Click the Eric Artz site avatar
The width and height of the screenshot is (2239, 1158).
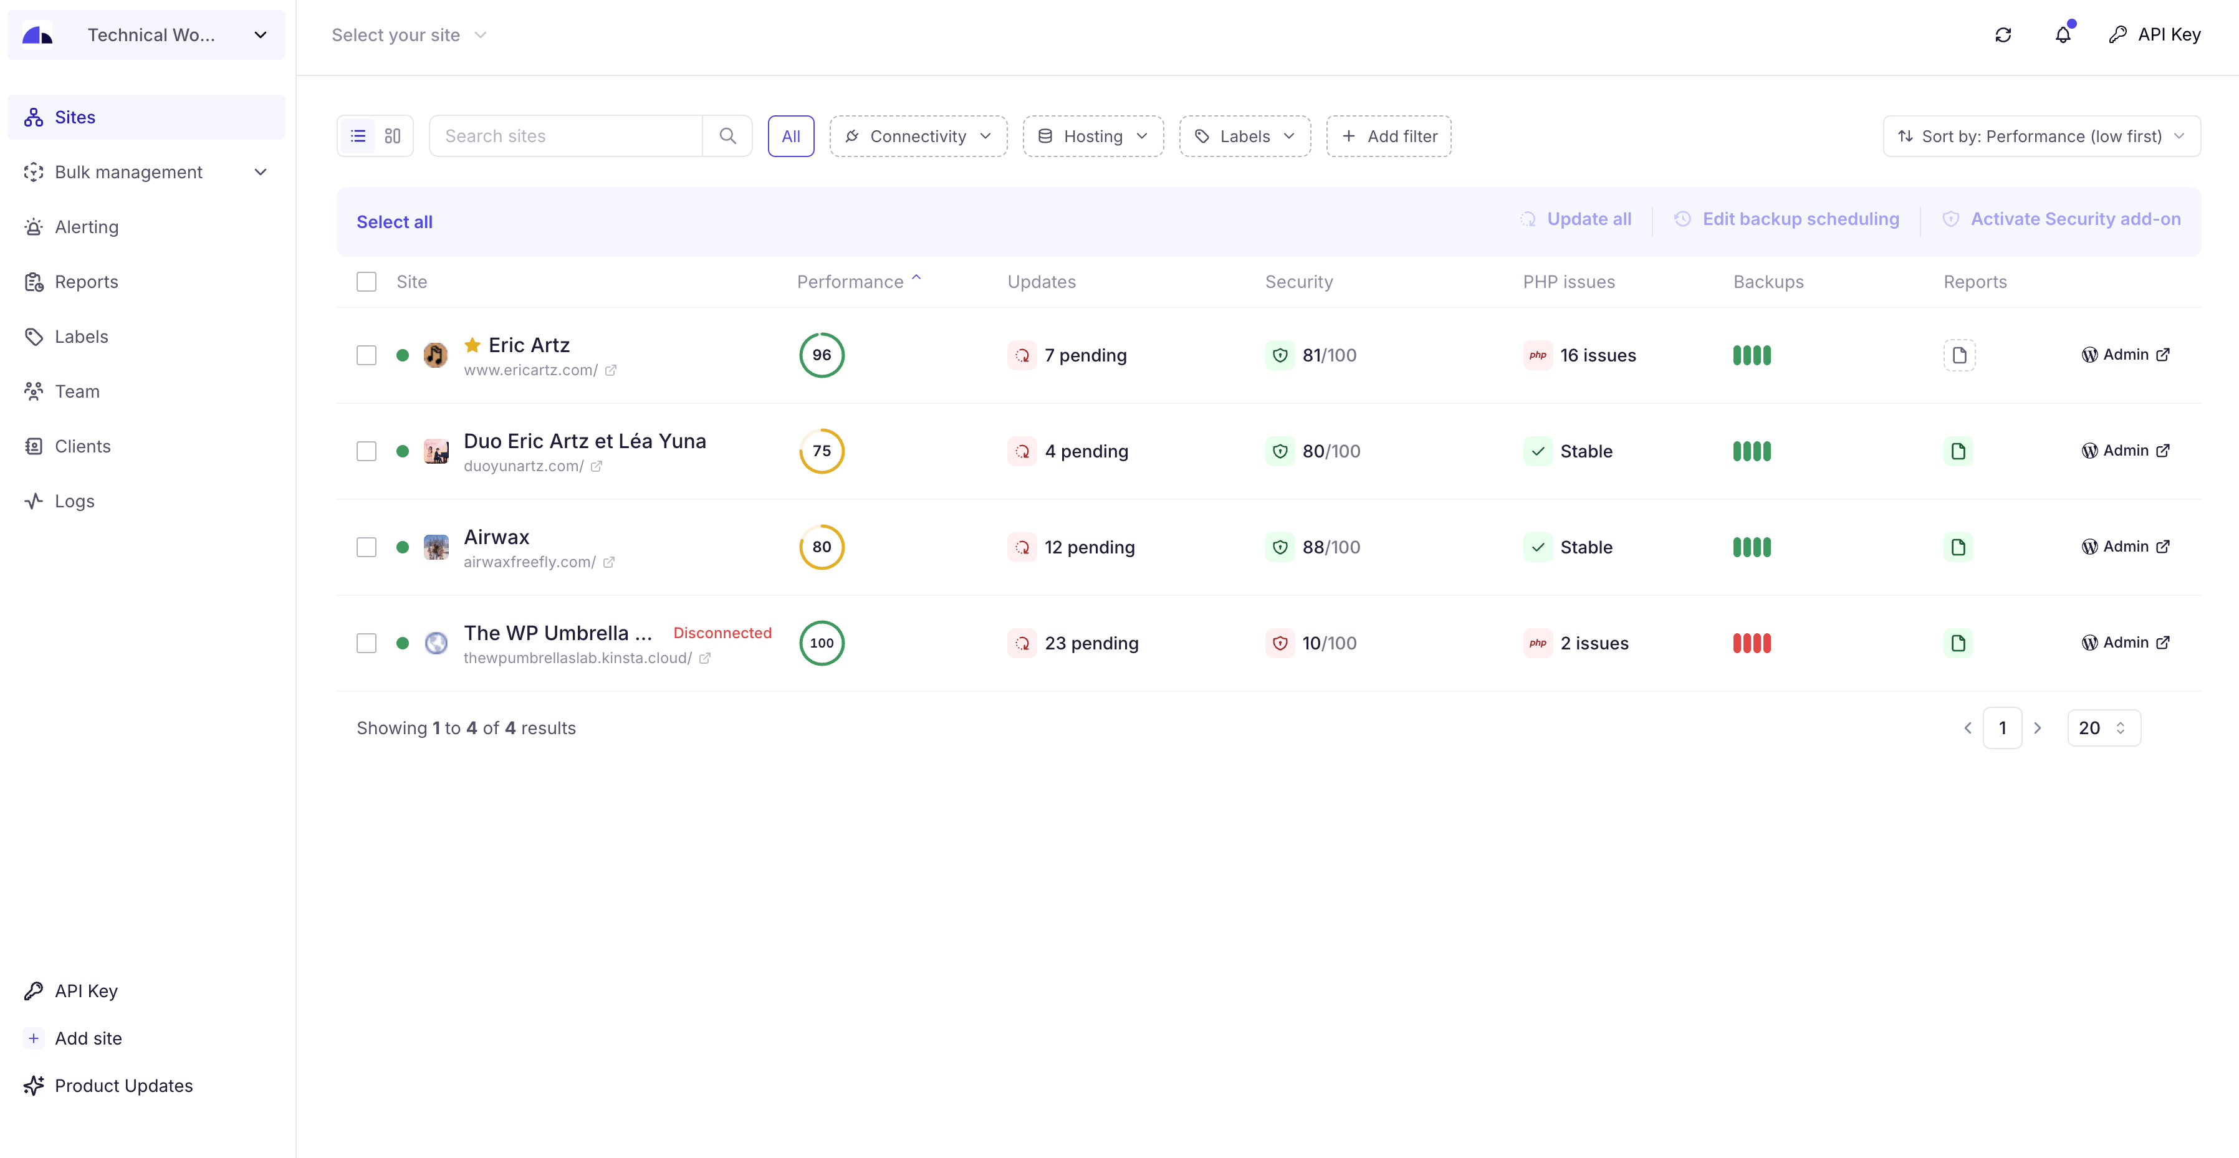(436, 356)
